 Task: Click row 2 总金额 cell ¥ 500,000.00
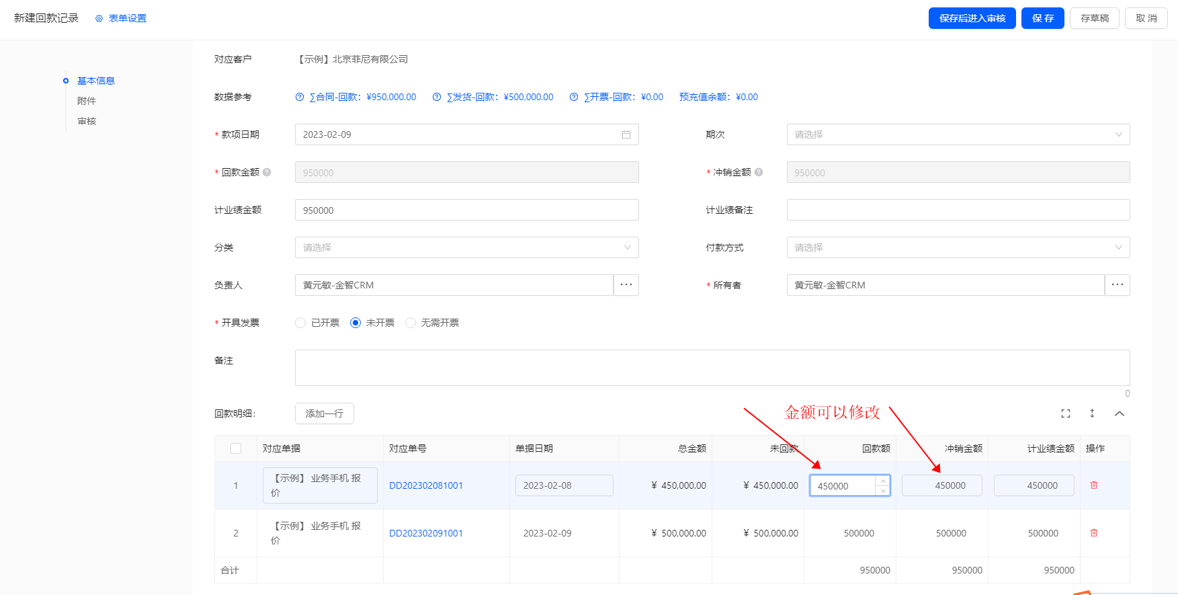pyautogui.click(x=665, y=533)
